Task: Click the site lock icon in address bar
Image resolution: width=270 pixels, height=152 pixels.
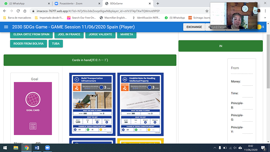Action: (33, 11)
